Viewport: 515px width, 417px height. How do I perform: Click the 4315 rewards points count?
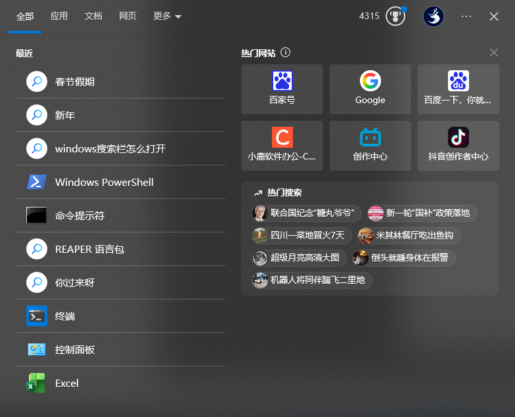click(x=369, y=16)
